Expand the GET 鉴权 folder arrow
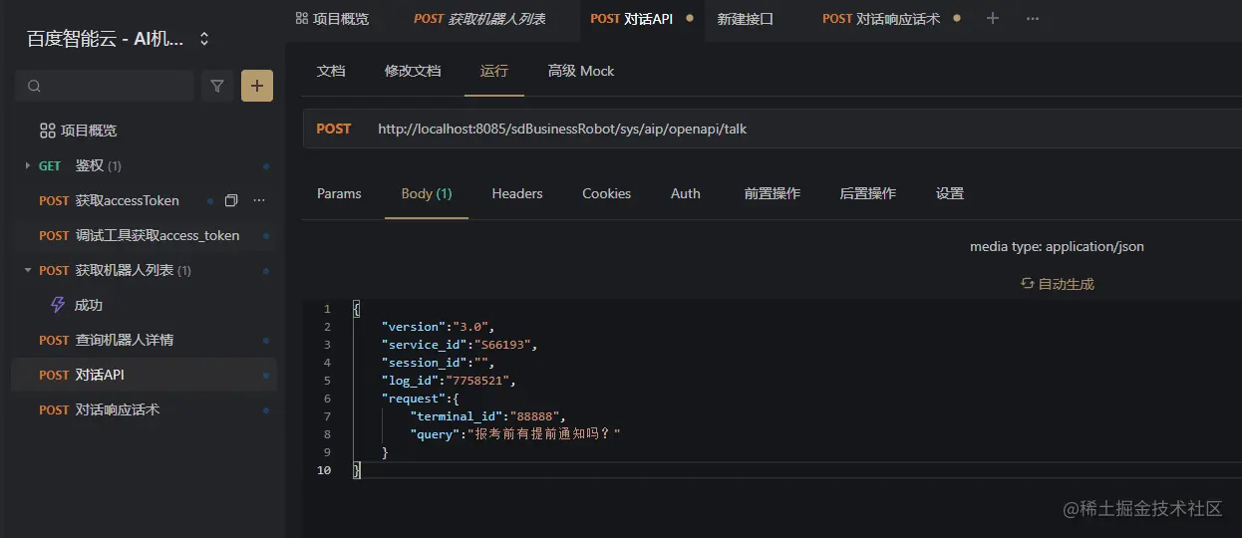 [28, 165]
